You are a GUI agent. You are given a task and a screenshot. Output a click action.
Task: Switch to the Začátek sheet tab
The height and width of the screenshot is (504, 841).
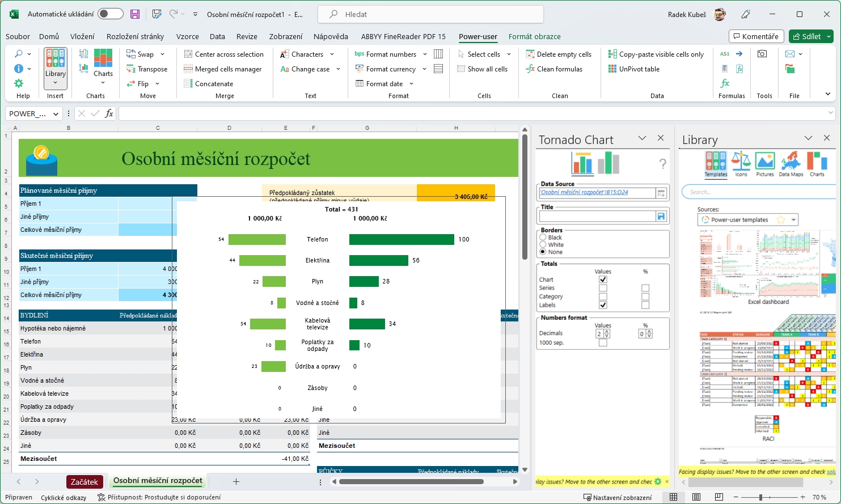(84, 482)
